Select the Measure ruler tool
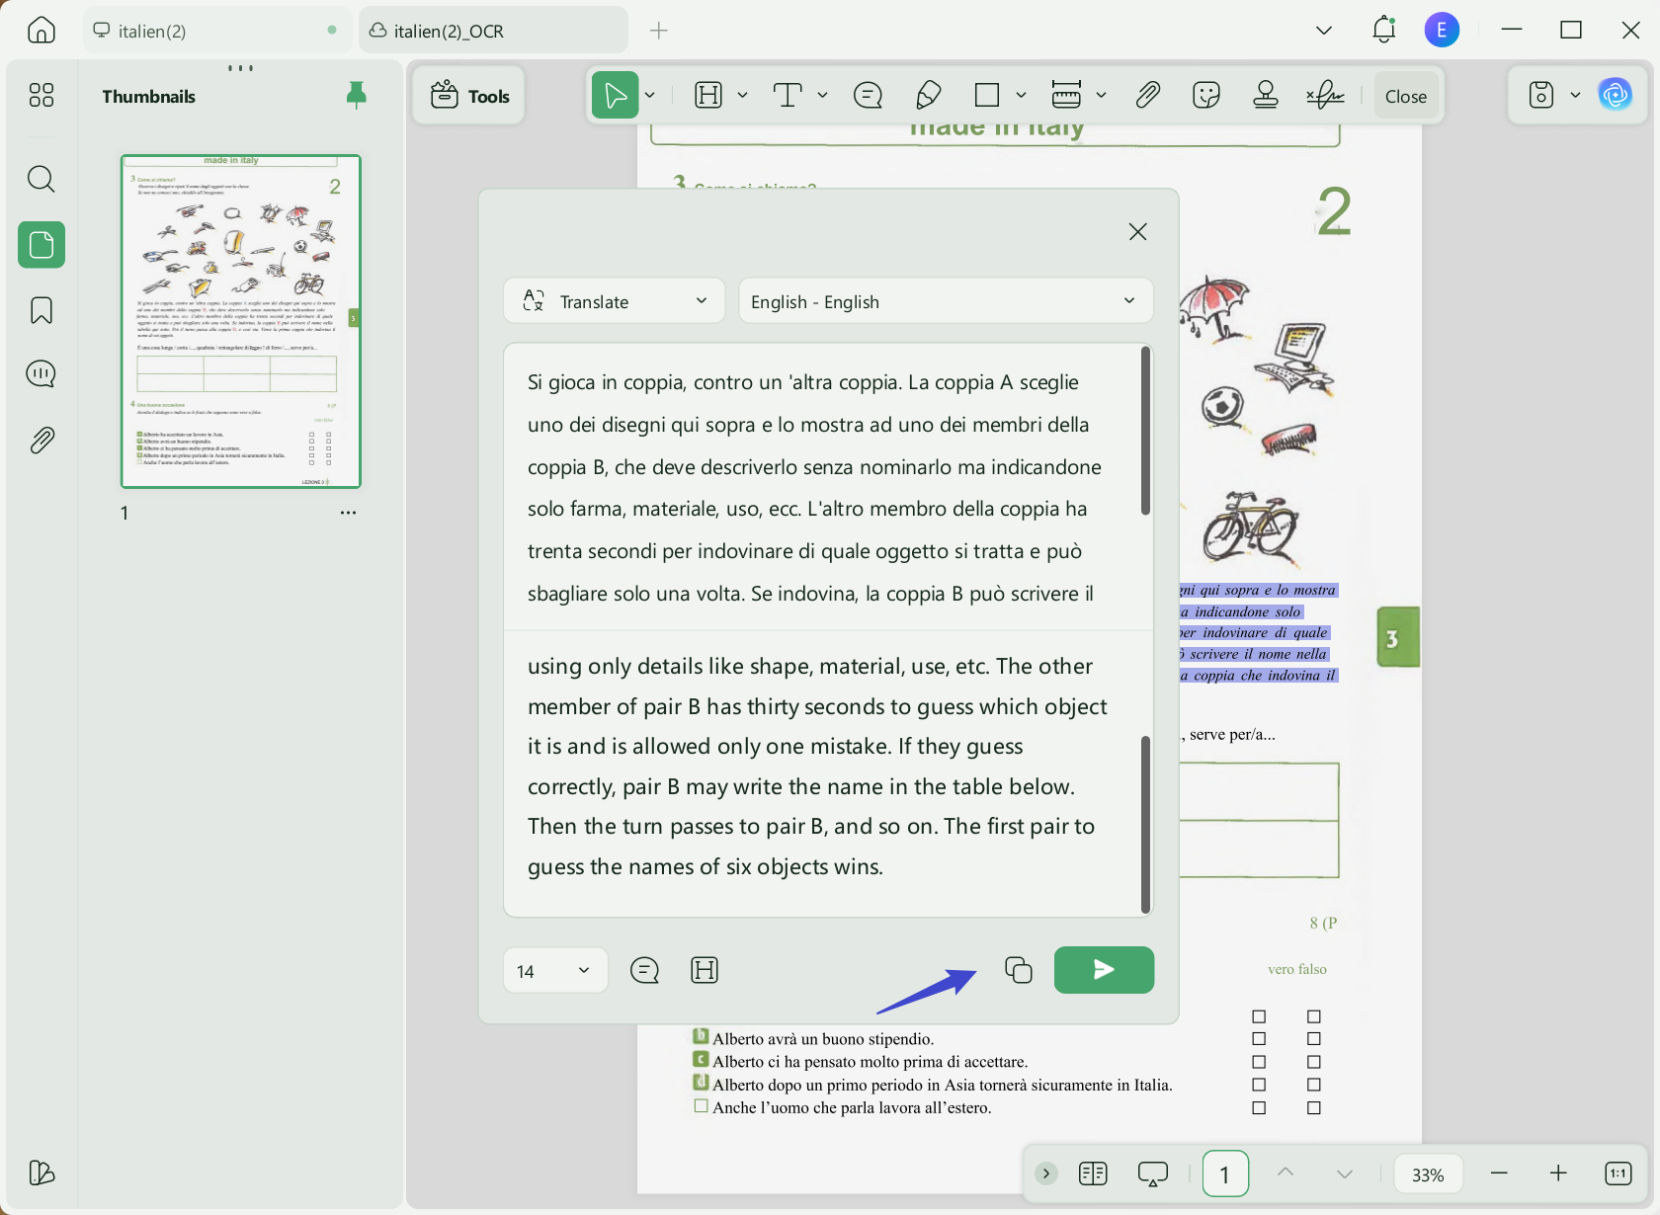The width and height of the screenshot is (1660, 1215). pyautogui.click(x=1066, y=96)
